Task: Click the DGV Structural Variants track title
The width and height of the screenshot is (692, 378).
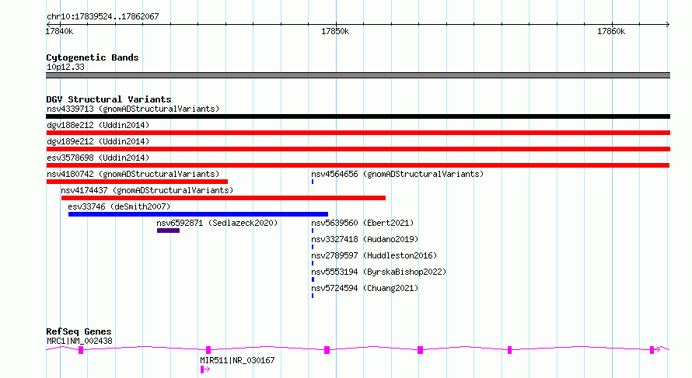Action: click(109, 99)
